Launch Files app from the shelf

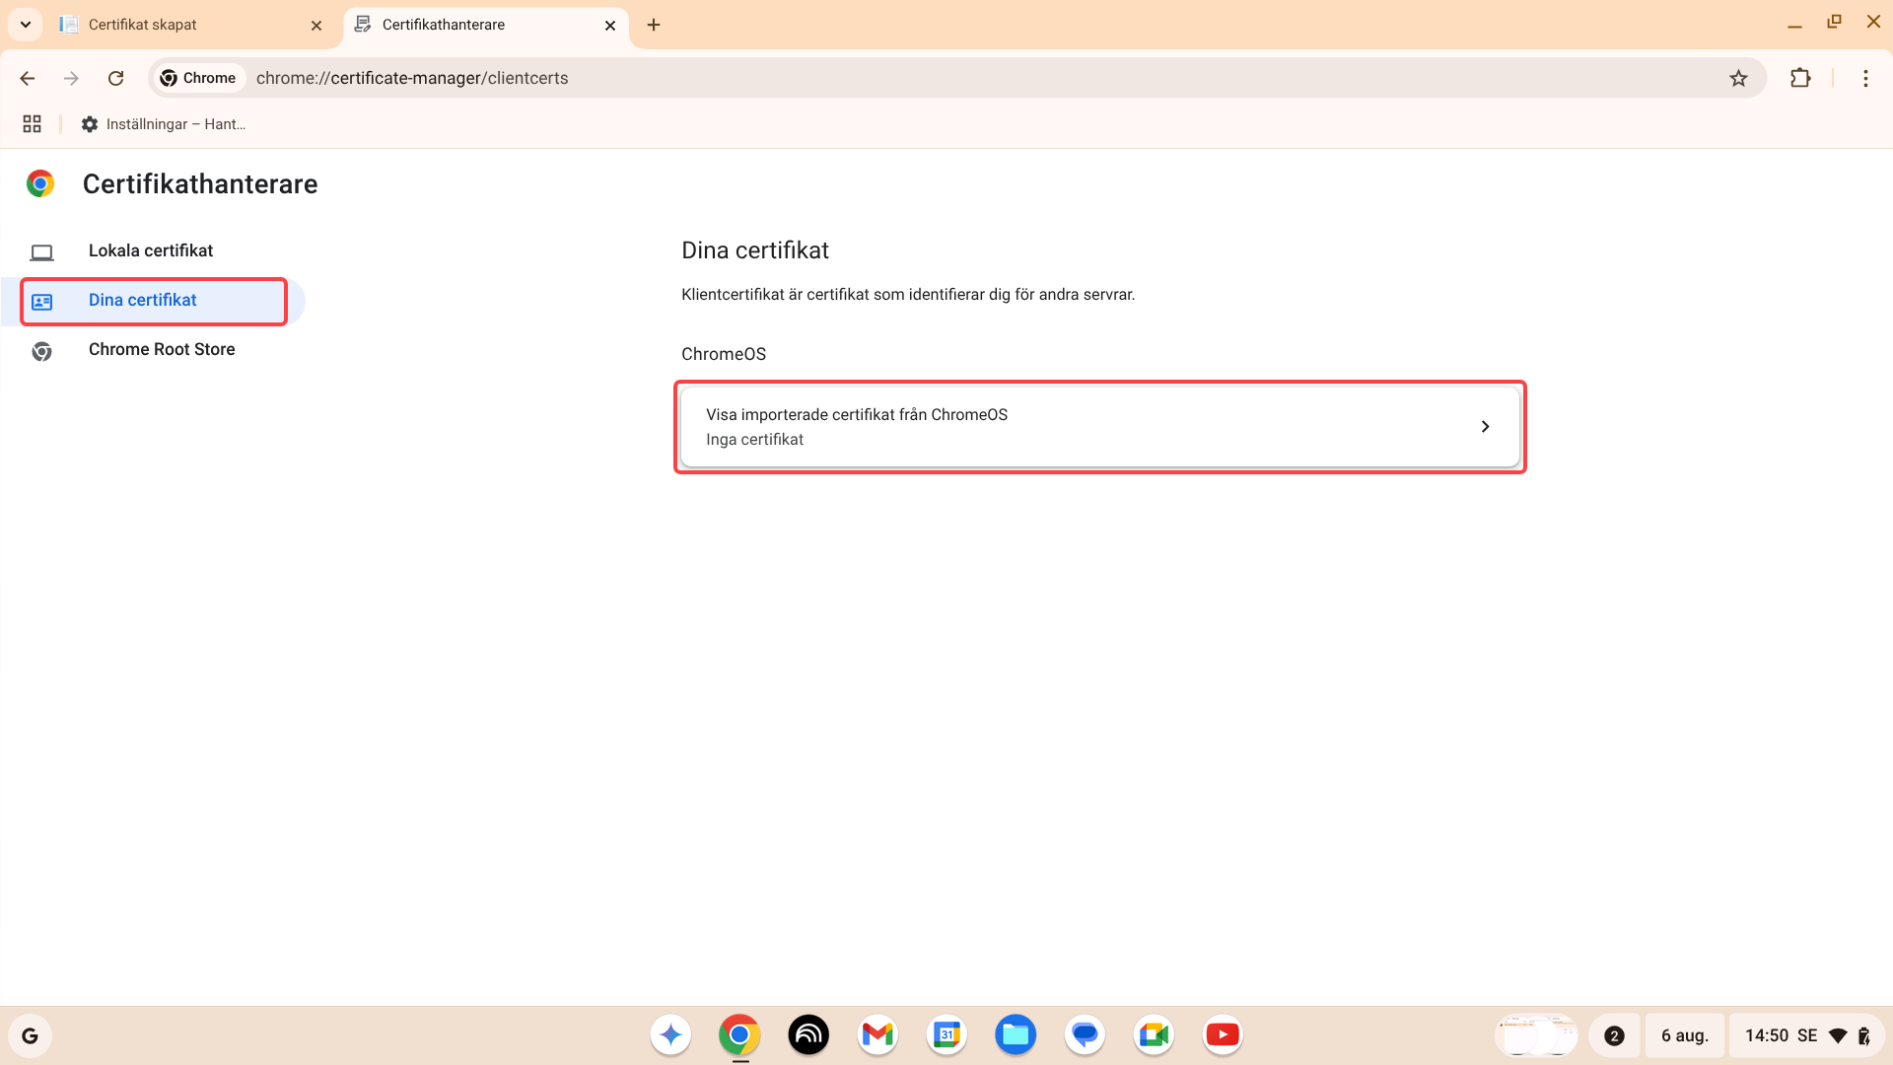1015,1034
